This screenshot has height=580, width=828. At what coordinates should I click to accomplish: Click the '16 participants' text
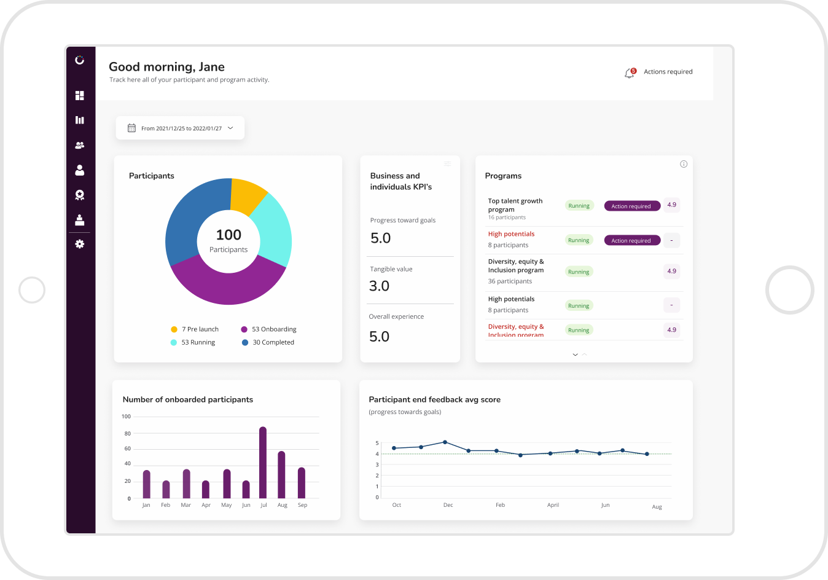pyautogui.click(x=507, y=217)
